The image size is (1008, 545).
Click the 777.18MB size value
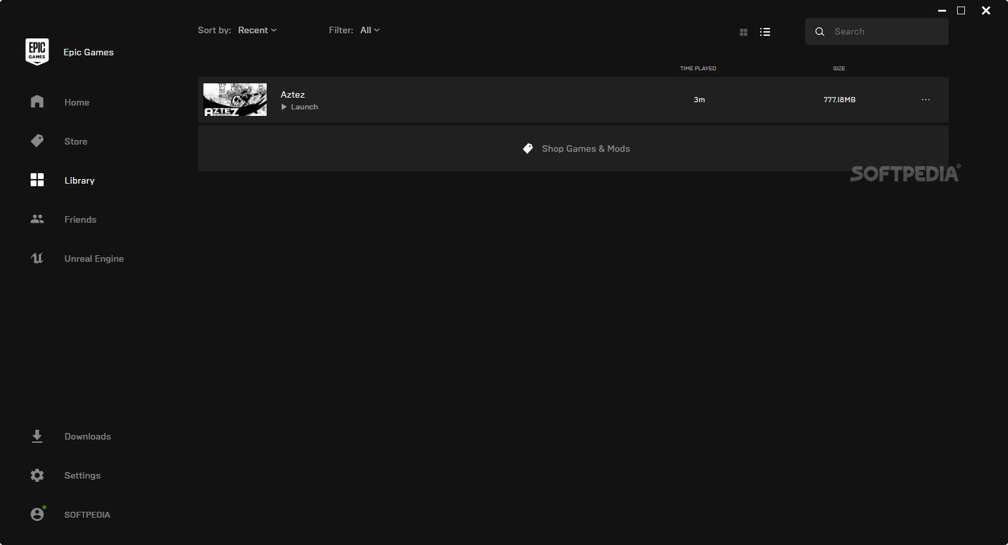point(839,100)
